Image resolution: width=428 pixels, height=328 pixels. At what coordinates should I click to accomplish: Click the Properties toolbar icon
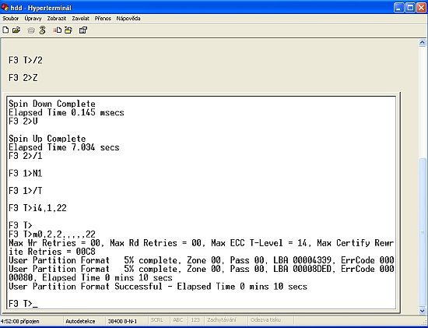click(x=83, y=30)
